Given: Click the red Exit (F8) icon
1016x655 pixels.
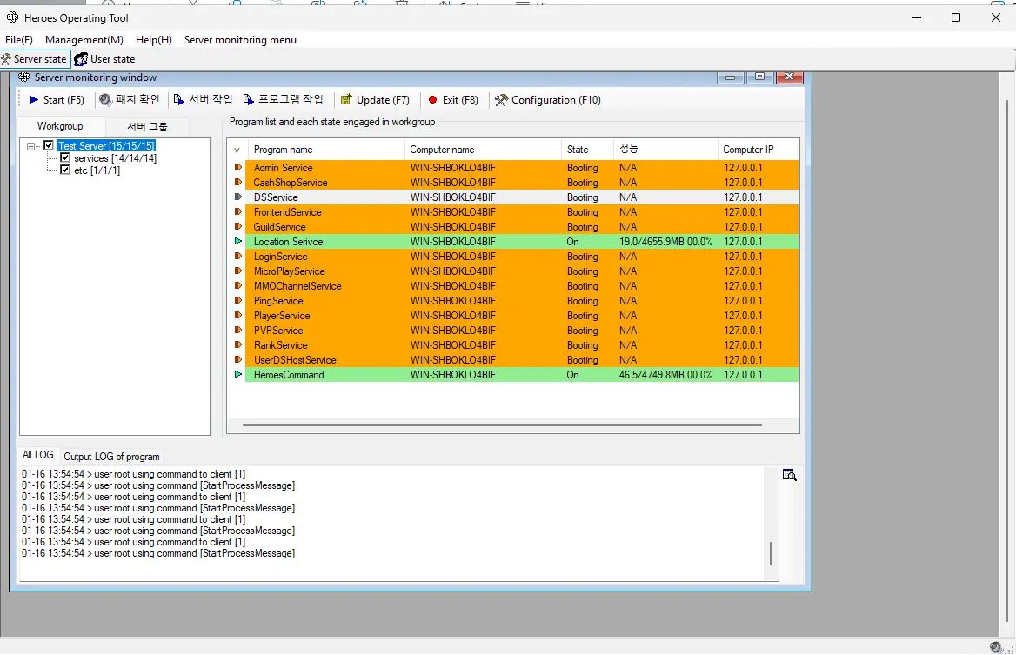Looking at the screenshot, I should click(x=433, y=100).
